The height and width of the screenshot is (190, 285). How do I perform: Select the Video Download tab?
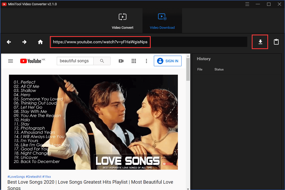(x=162, y=21)
